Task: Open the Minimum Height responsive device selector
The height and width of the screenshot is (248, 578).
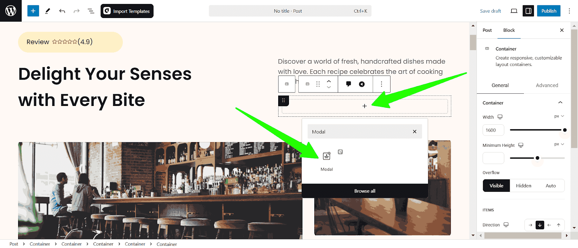Action: (521, 145)
